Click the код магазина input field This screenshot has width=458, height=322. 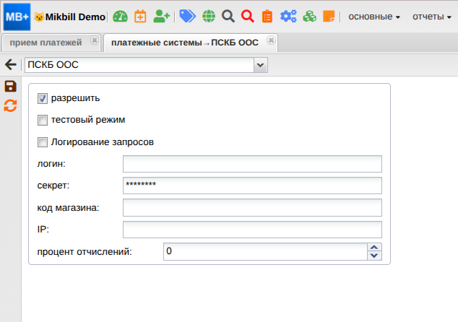[252, 207]
